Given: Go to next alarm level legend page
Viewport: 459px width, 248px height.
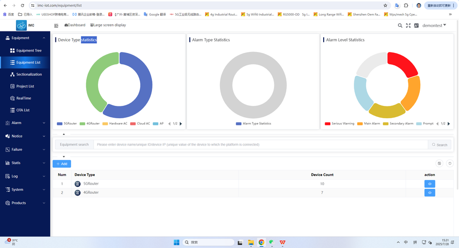Looking at the screenshot, I should click(x=449, y=124).
